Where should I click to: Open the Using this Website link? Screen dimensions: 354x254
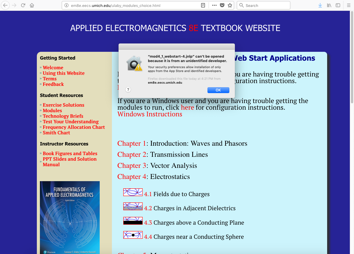pyautogui.click(x=64, y=73)
